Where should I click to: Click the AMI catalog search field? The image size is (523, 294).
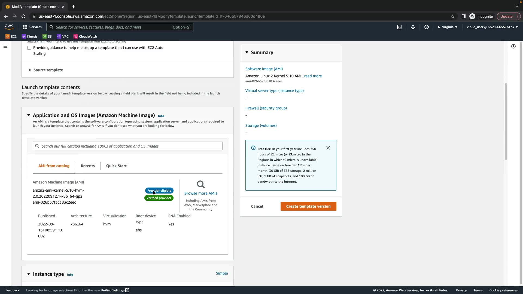127,146
